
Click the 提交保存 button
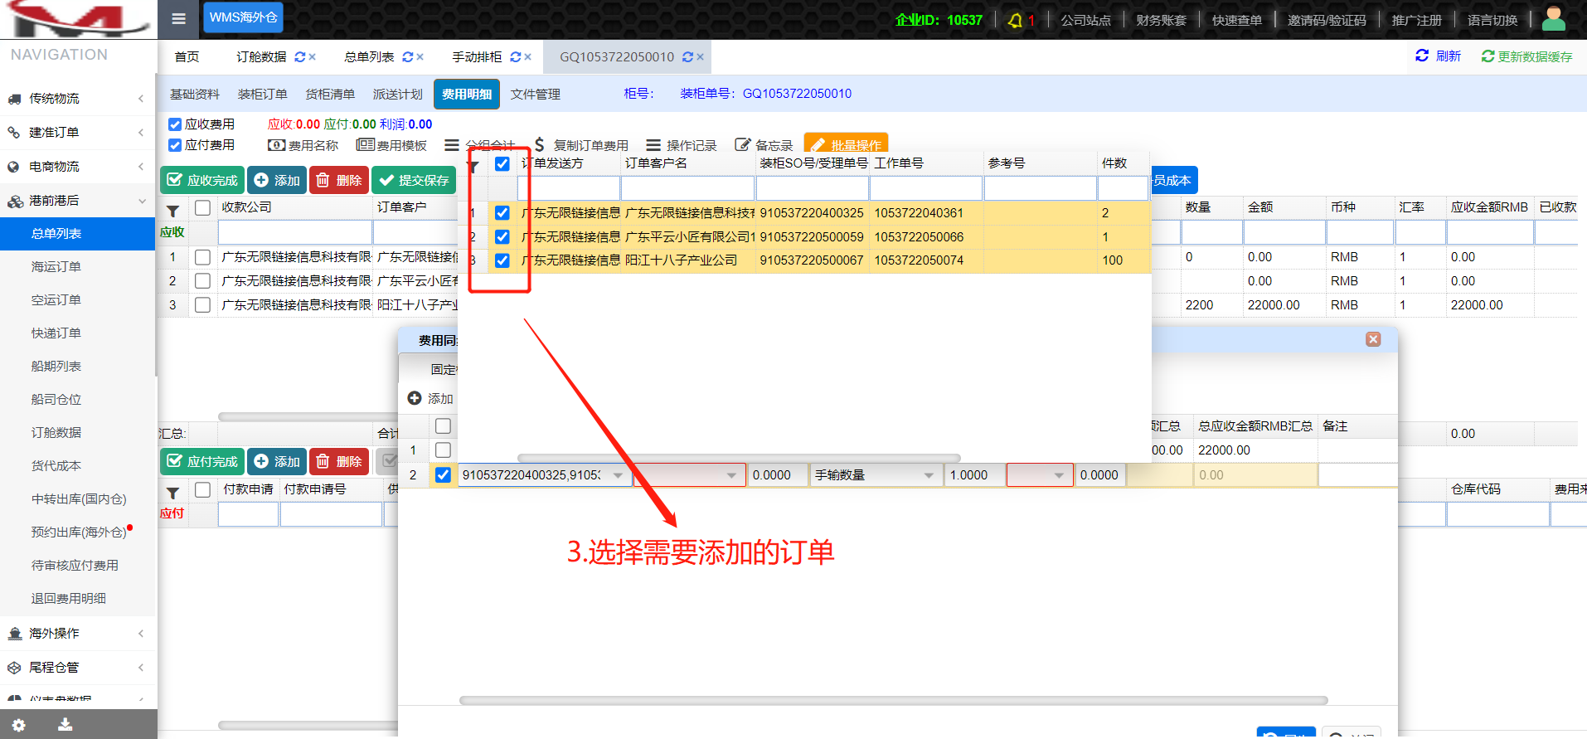pyautogui.click(x=414, y=180)
